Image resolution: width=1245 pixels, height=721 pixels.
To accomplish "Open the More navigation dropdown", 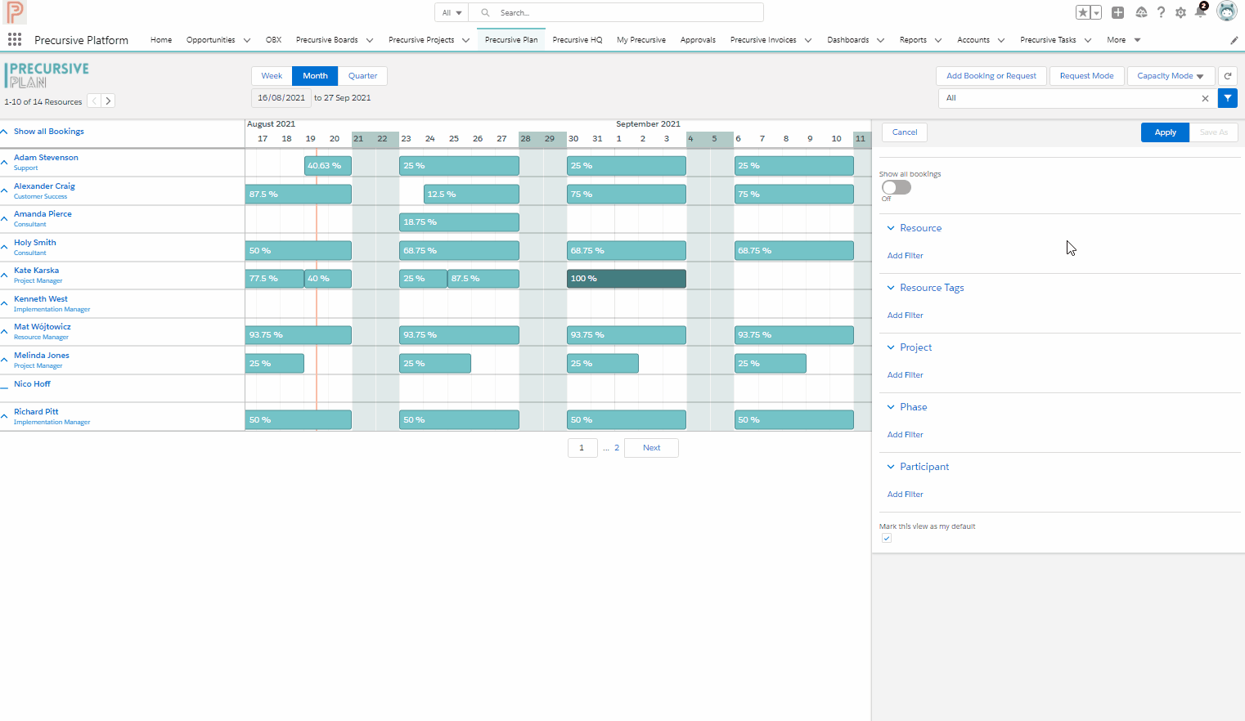I will [1124, 40].
